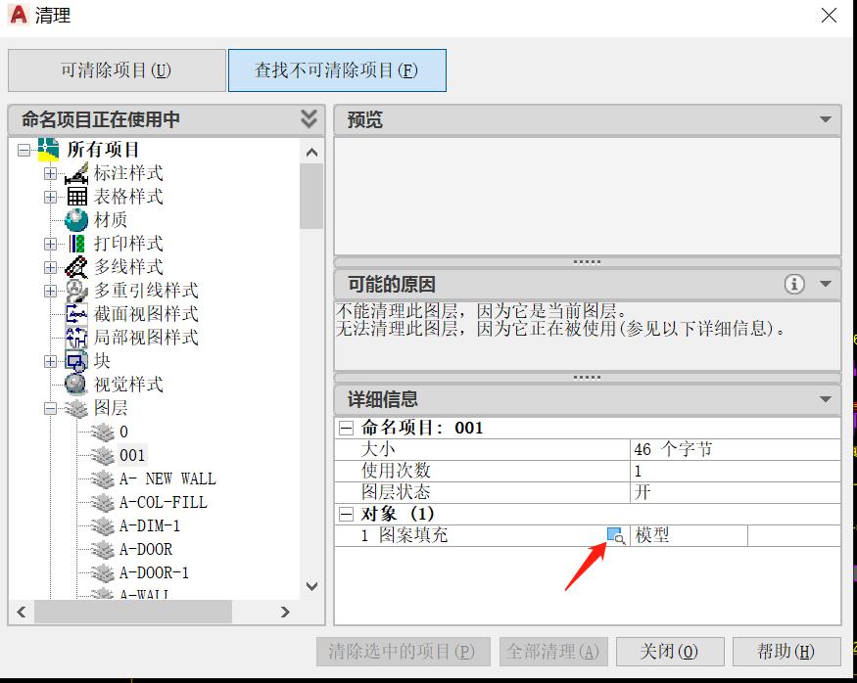Click layer icon next to A-DIM-1
Viewport: 857px width, 683px height.
[x=102, y=525]
